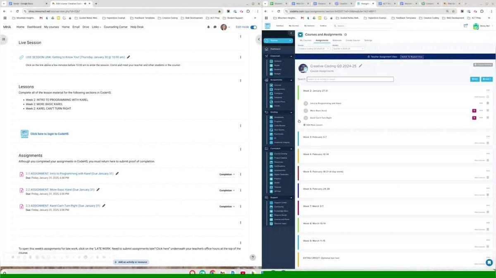Open the Click here to login to CodeHS link

click(49, 134)
